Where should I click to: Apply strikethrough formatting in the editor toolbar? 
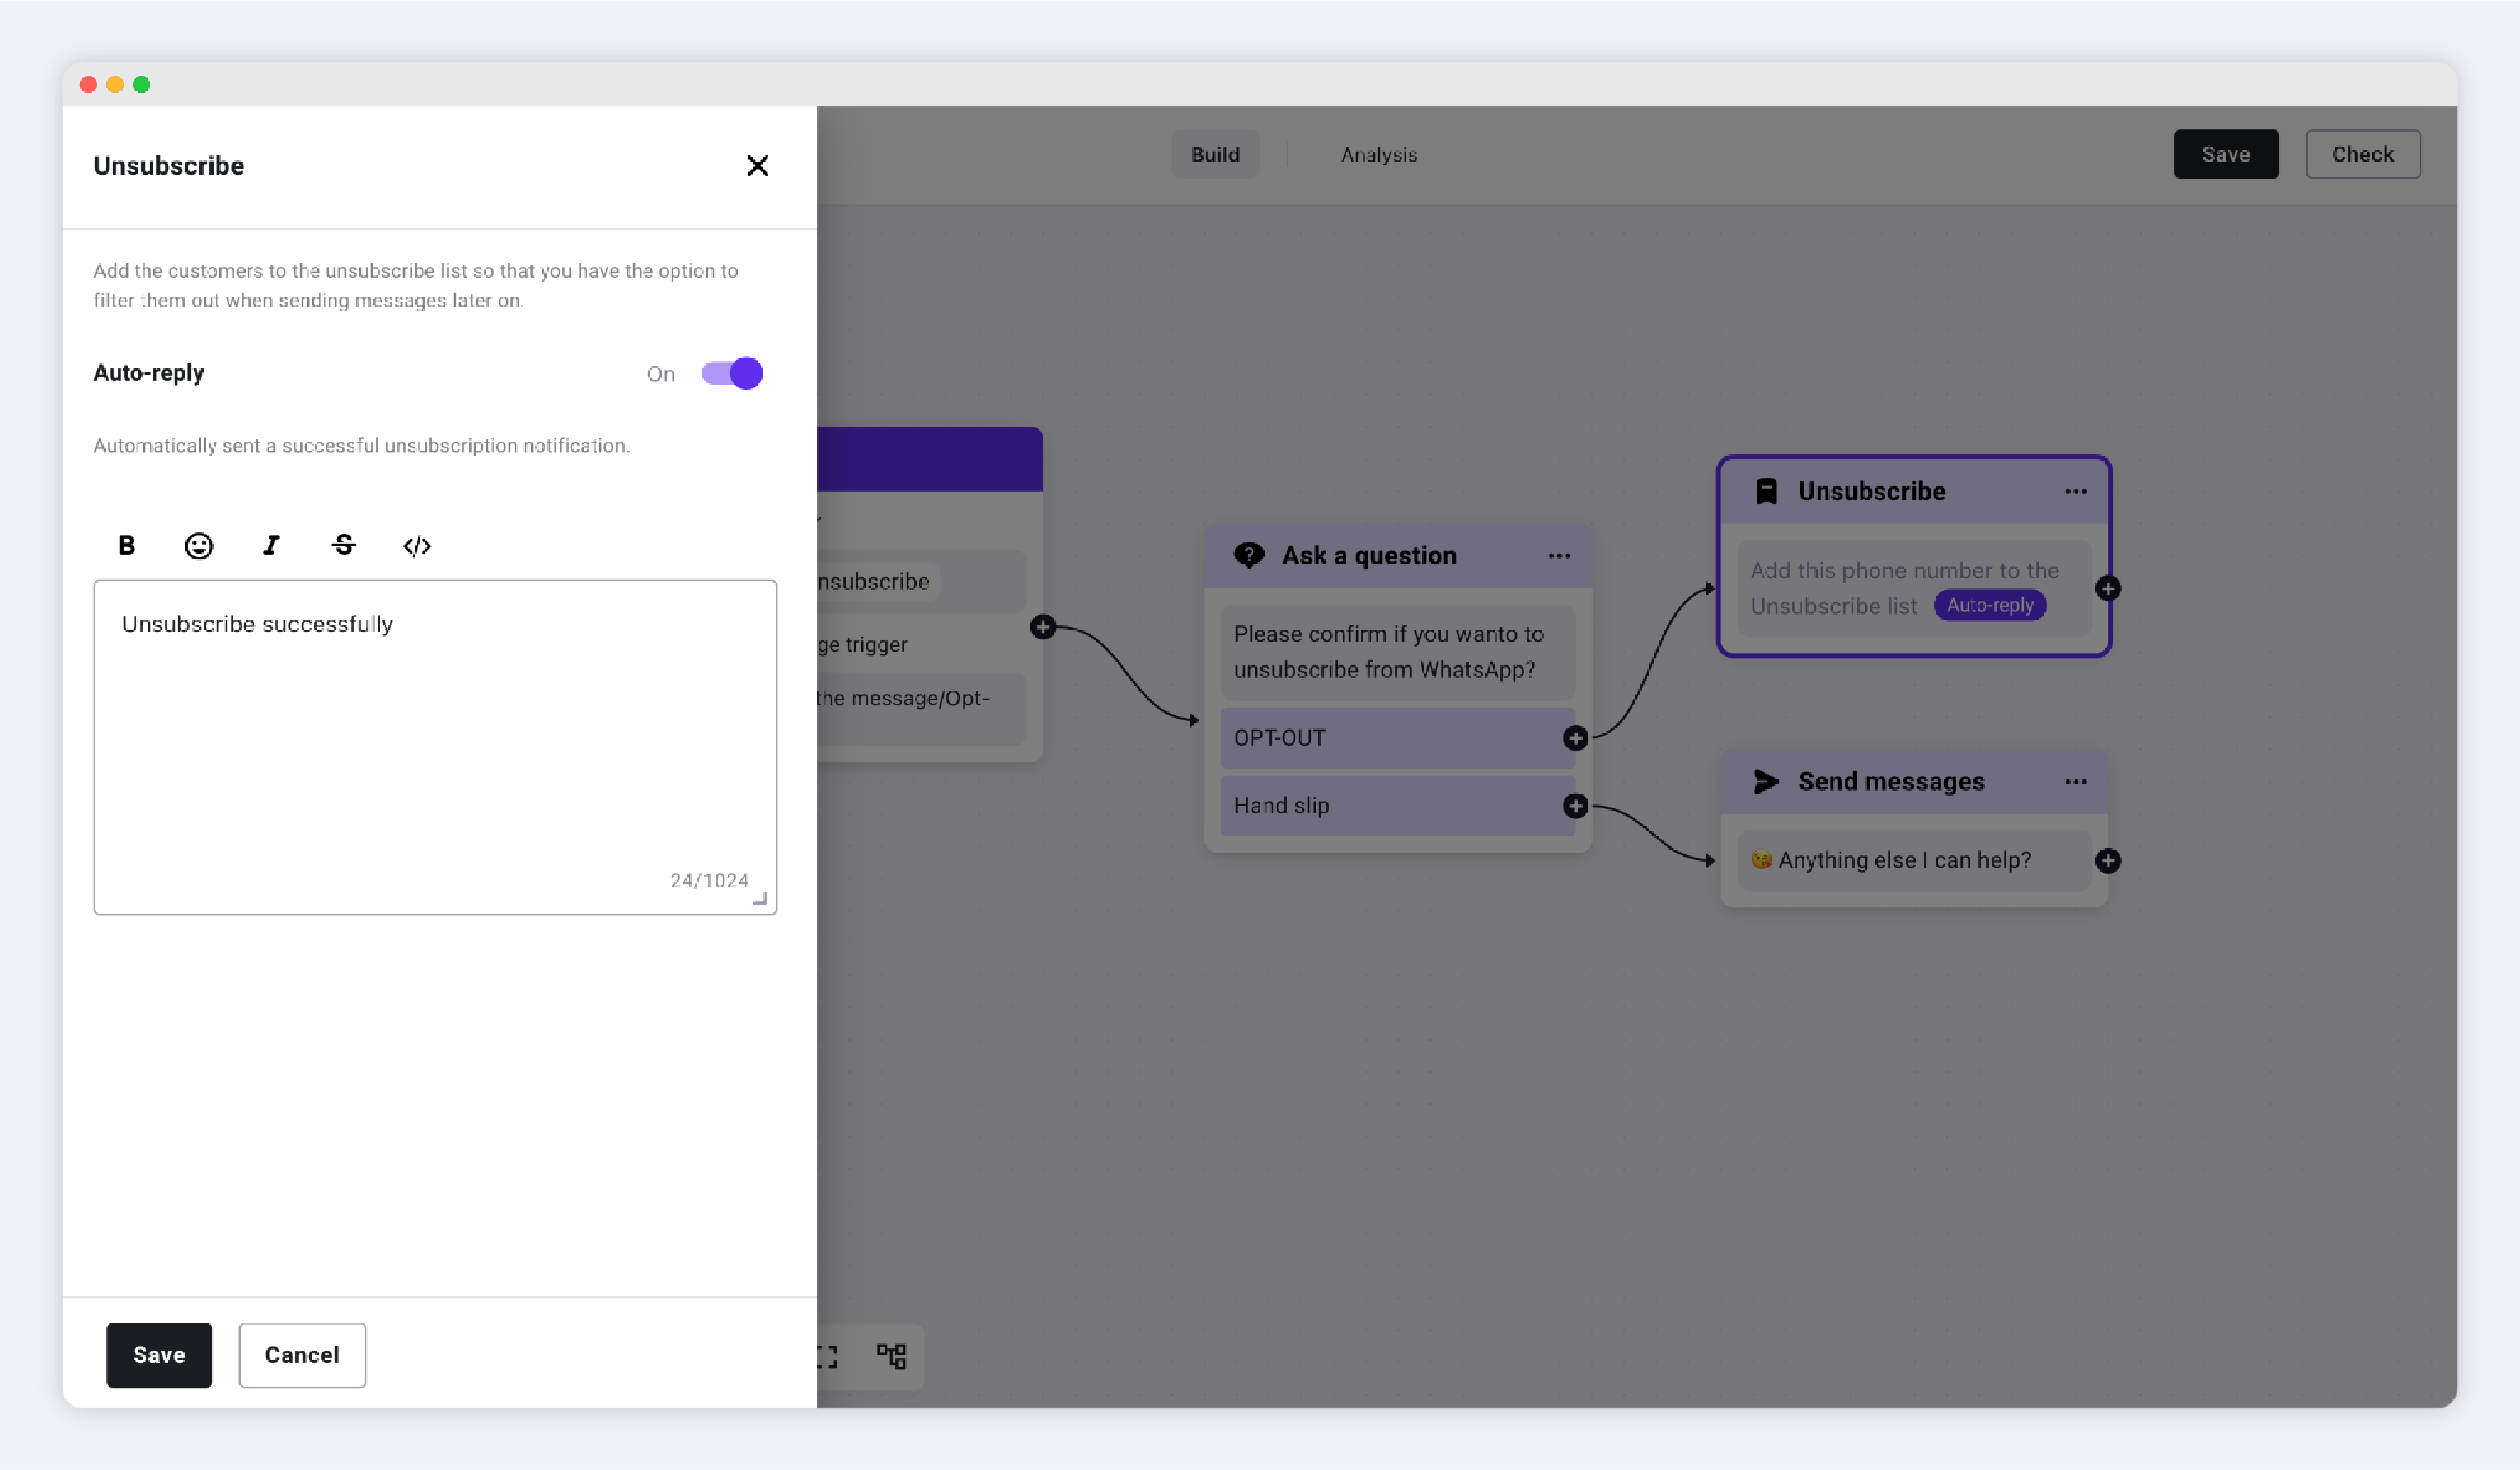344,545
